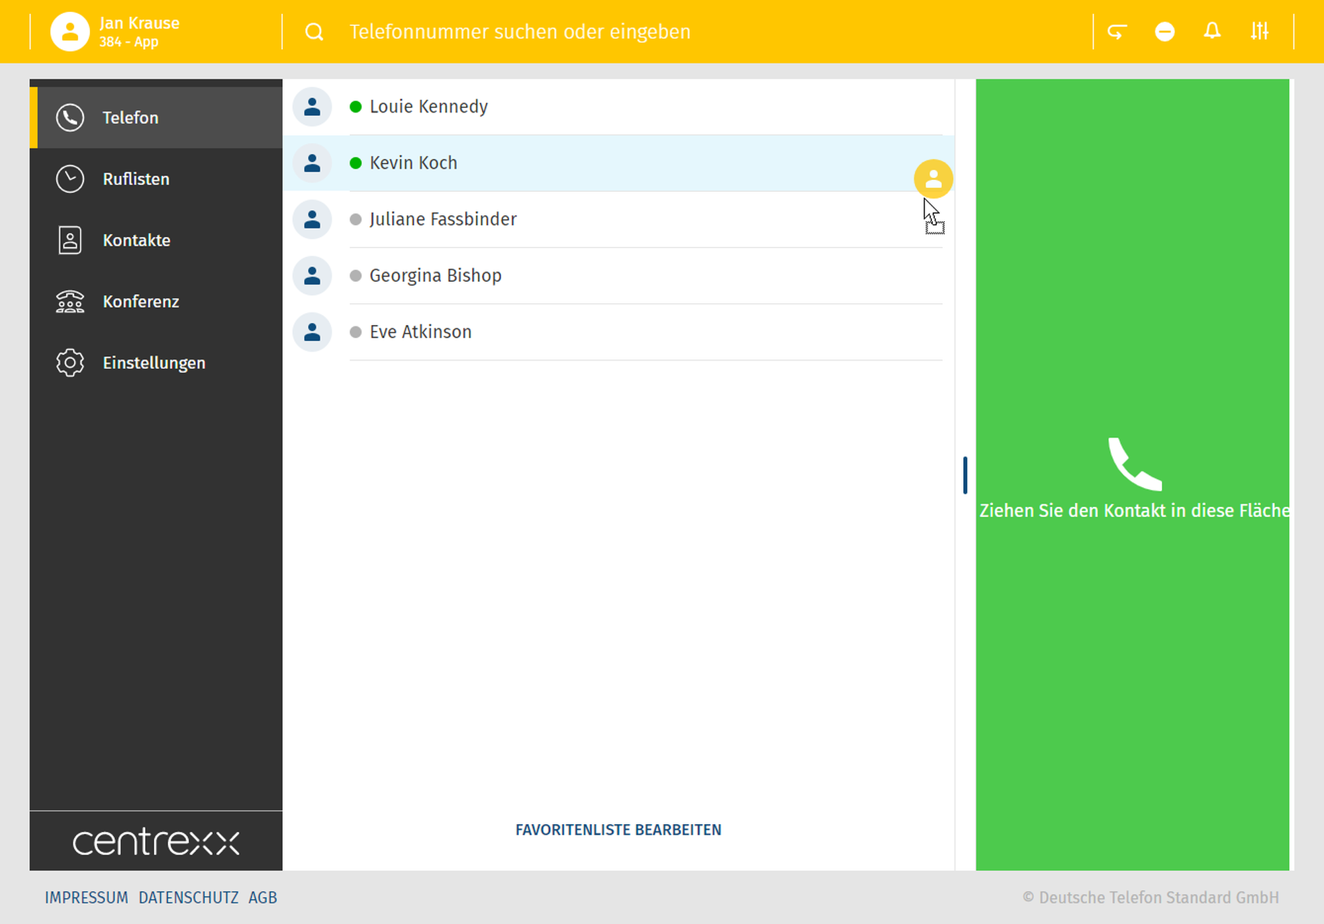Open the DATENSCHUTZ footer link
Viewport: 1324px width, 924px height.
coord(188,898)
